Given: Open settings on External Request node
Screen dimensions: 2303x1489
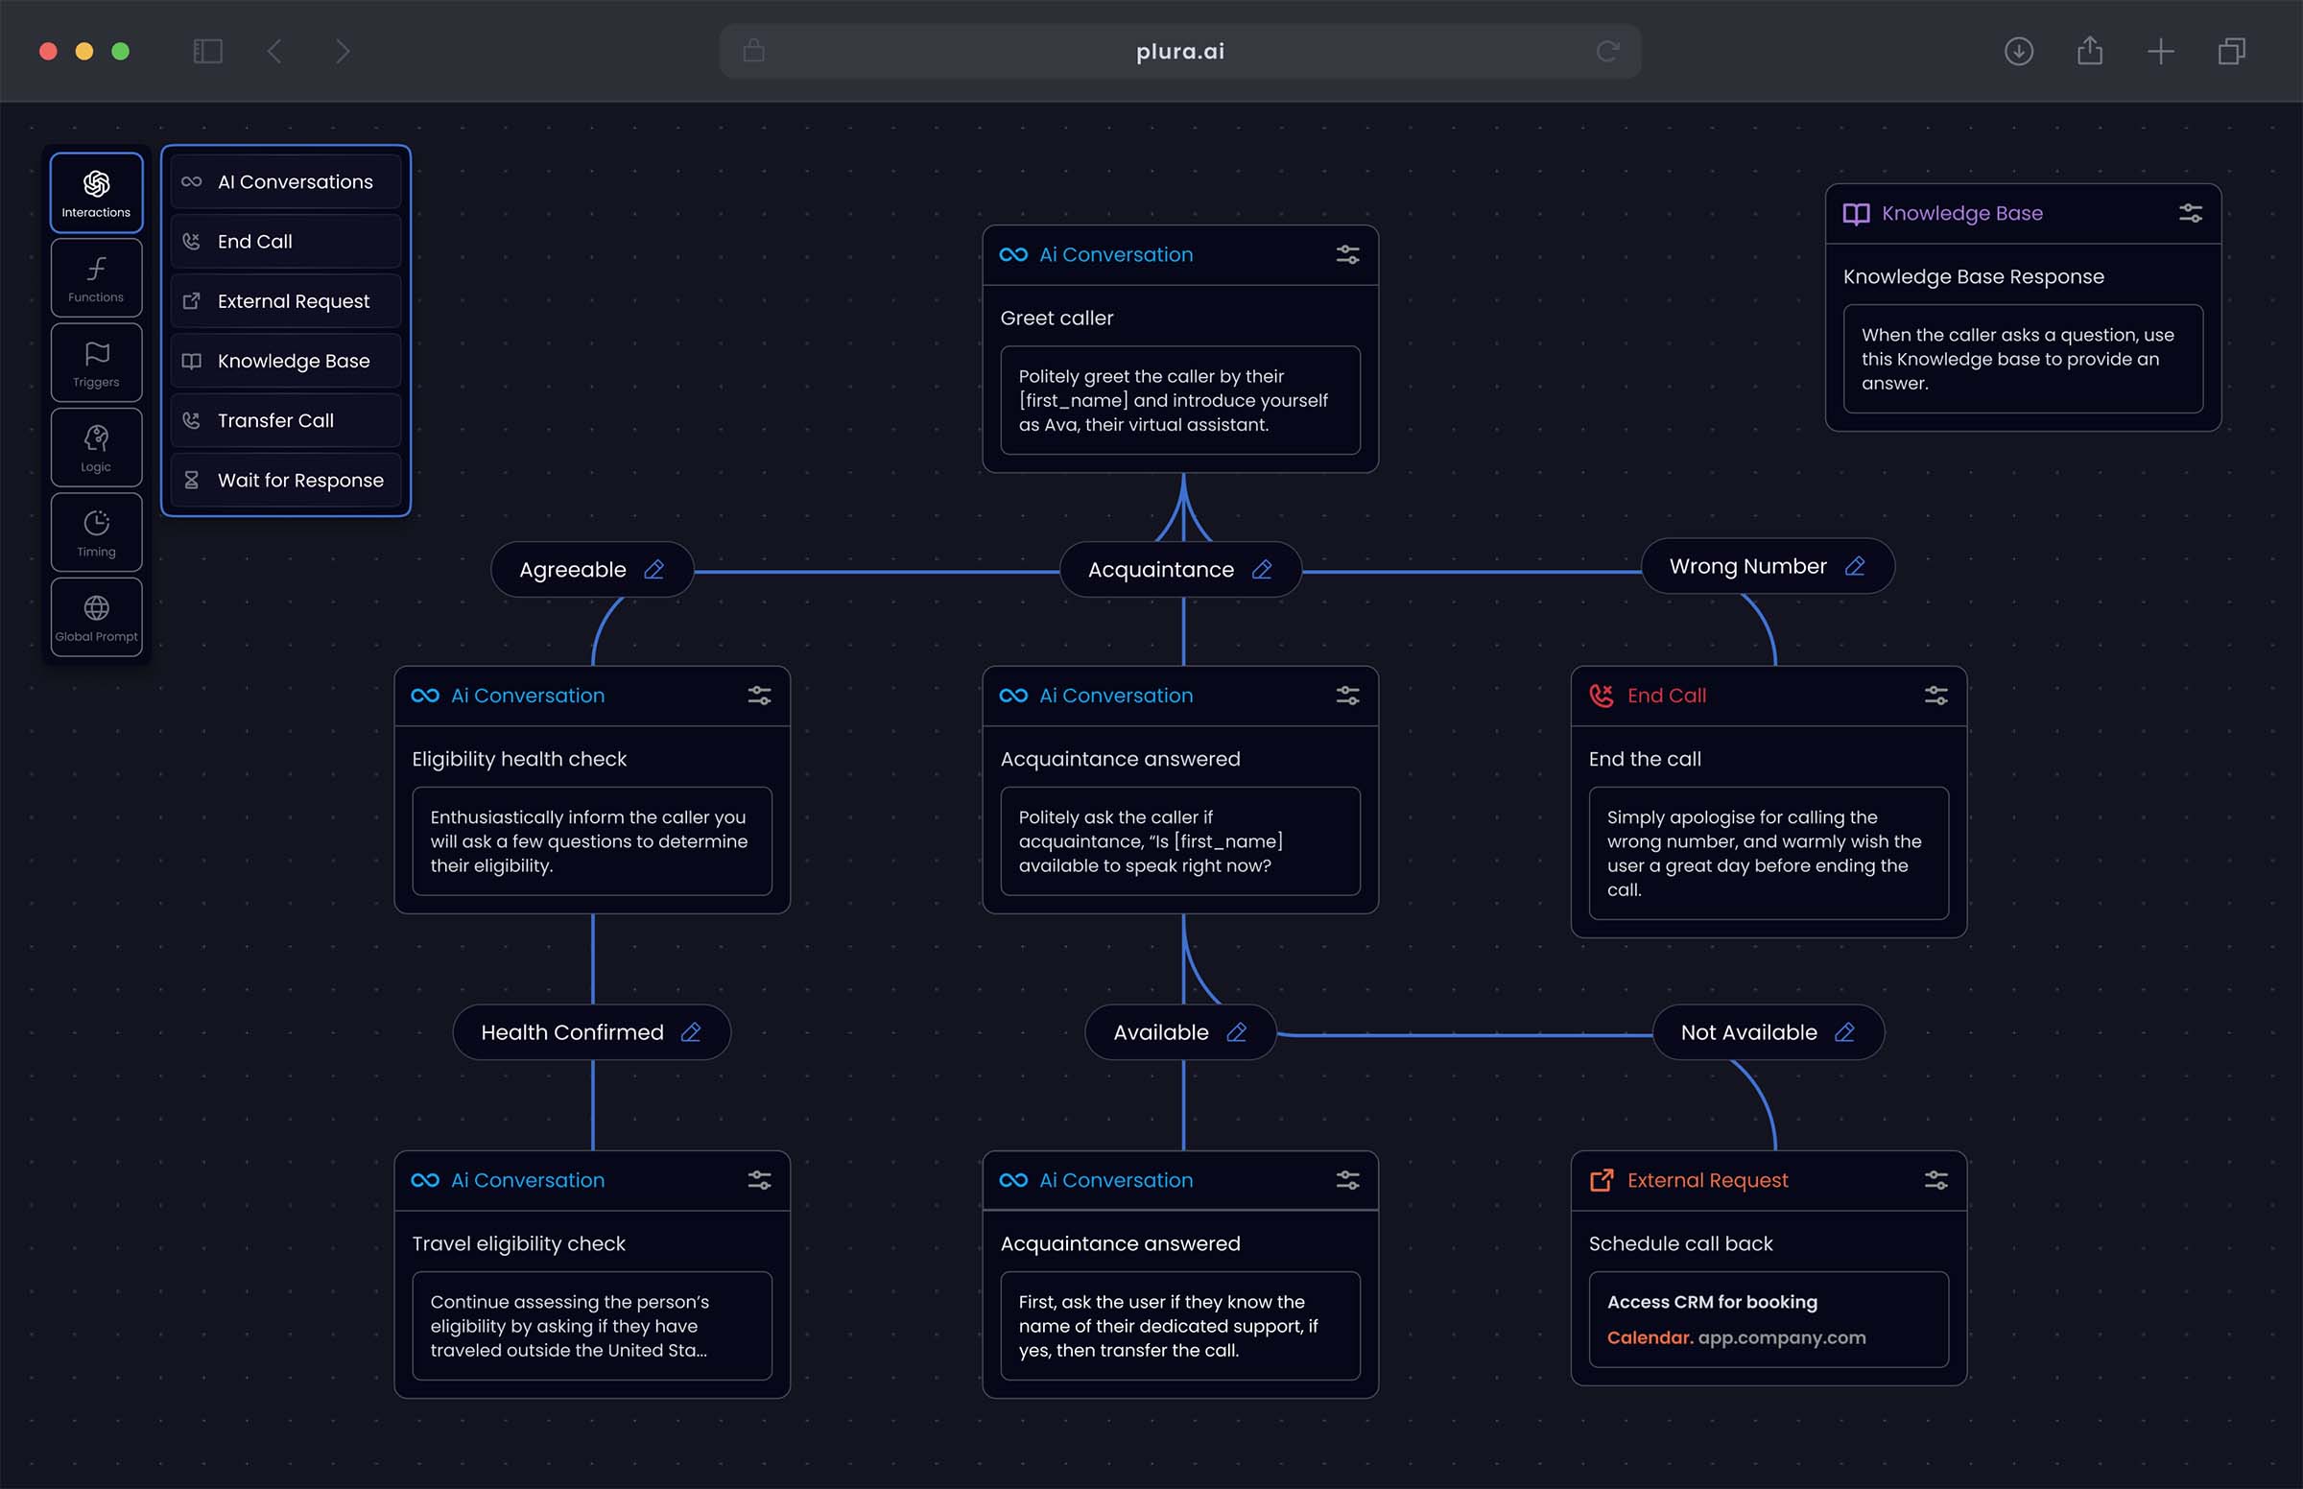Looking at the screenshot, I should pyautogui.click(x=1935, y=1181).
